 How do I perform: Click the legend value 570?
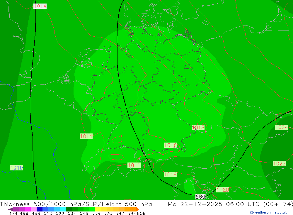[x=108, y=213]
